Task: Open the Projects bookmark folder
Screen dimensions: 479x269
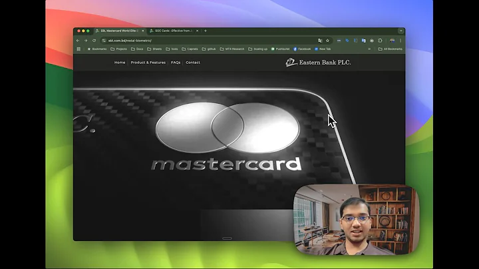Action: (x=118, y=49)
